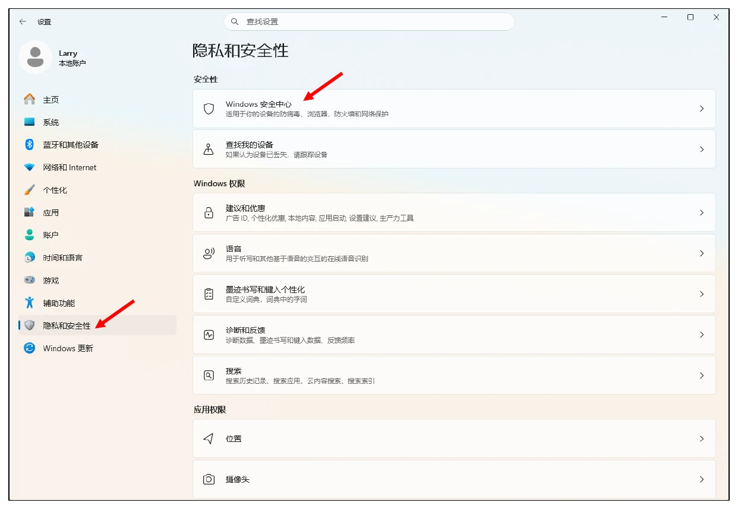Open 语音 settings row

click(x=454, y=253)
